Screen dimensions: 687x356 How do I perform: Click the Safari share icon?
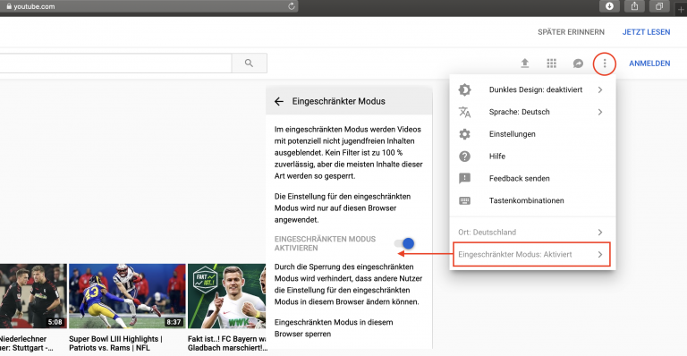click(x=634, y=6)
